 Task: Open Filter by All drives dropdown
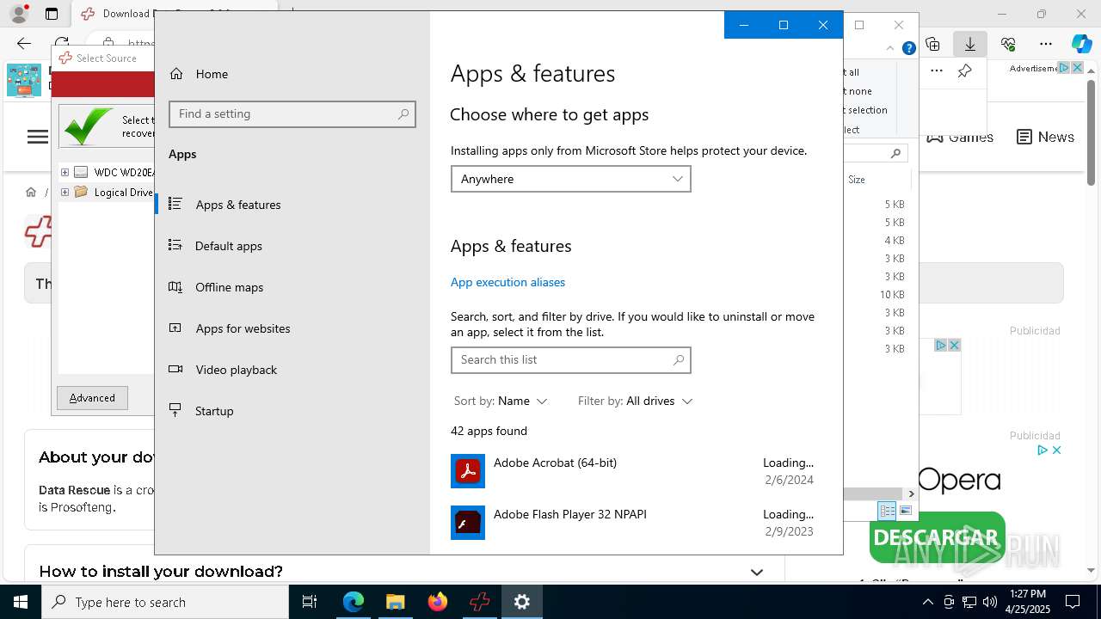tap(635, 401)
